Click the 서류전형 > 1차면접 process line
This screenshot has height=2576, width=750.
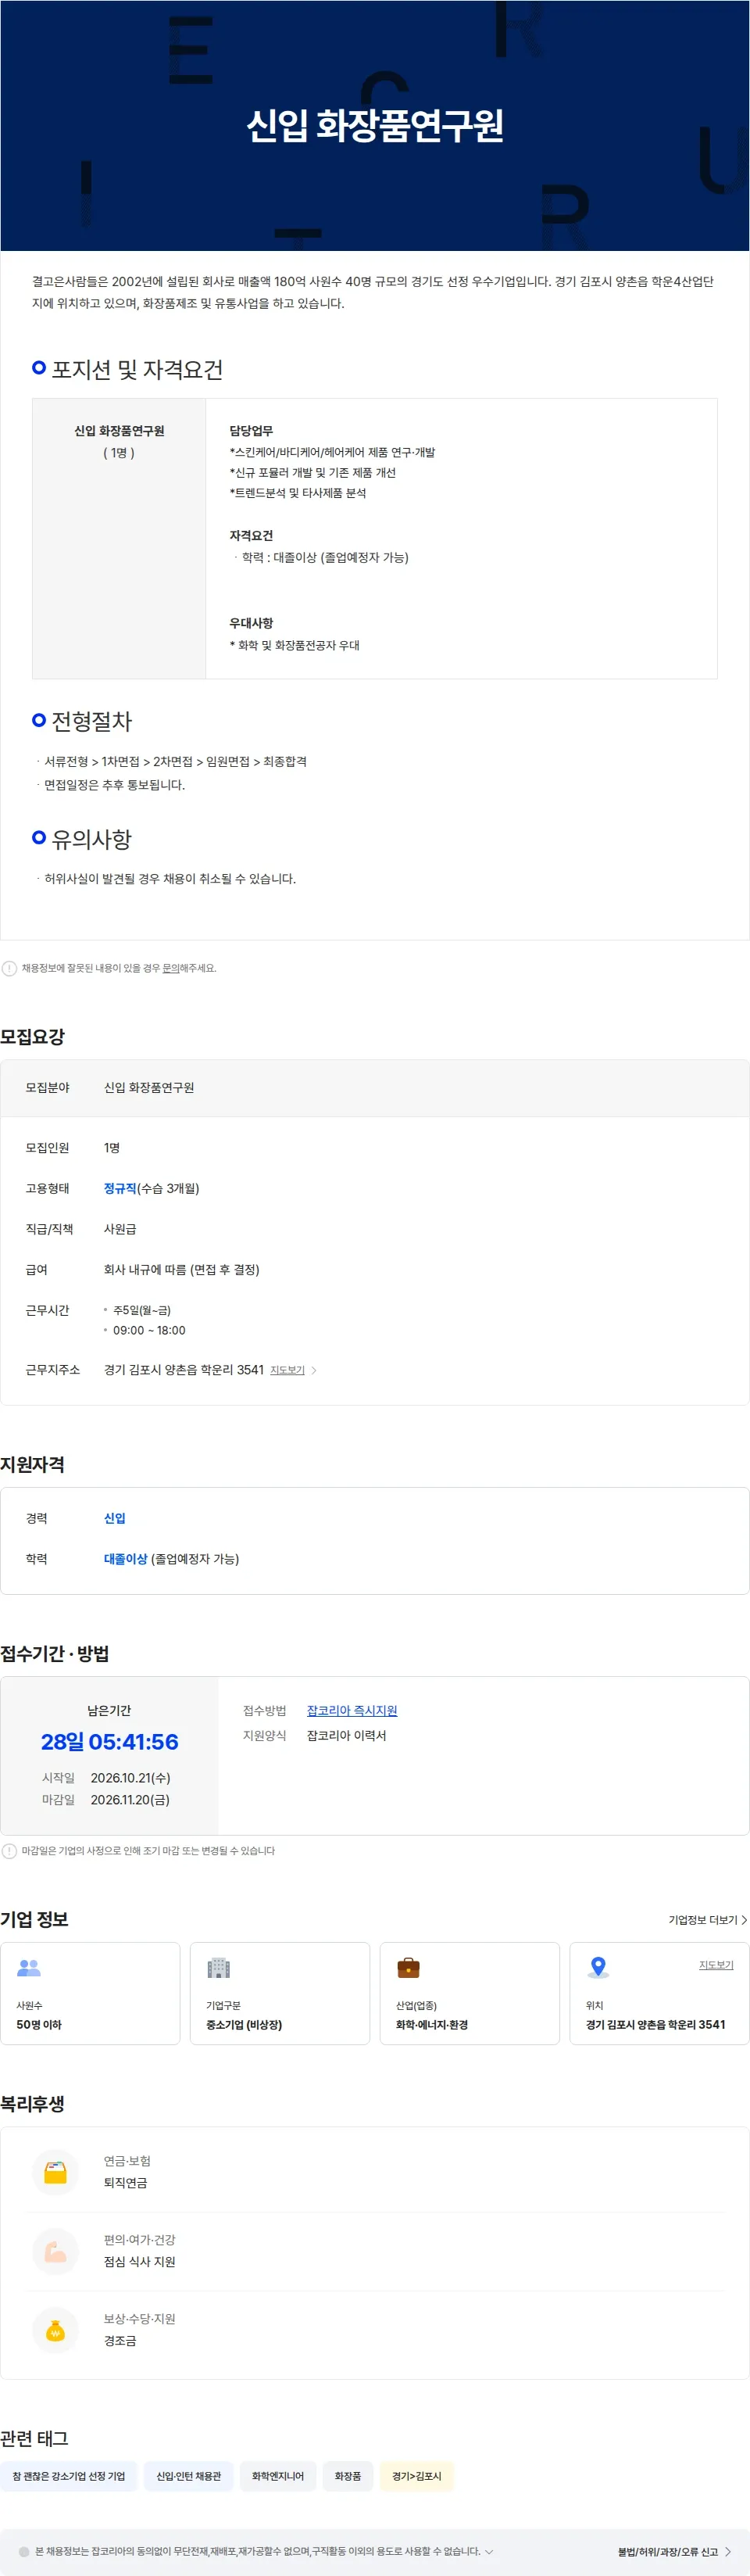(175, 762)
